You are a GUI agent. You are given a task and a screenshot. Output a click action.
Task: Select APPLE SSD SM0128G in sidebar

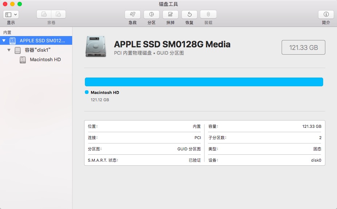pyautogui.click(x=42, y=41)
